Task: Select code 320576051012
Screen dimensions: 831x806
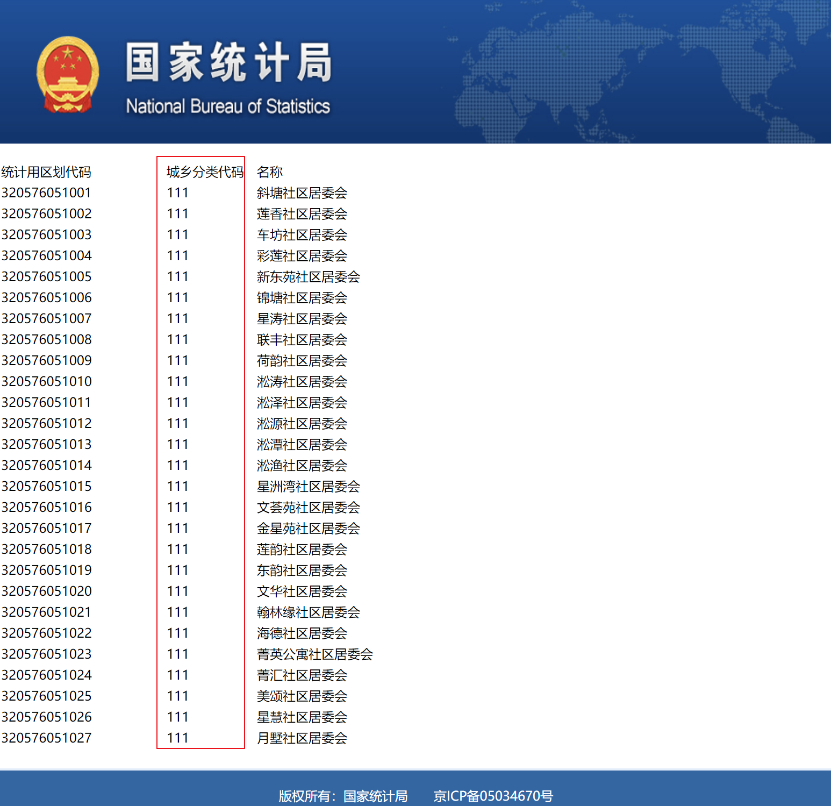Action: [x=46, y=423]
